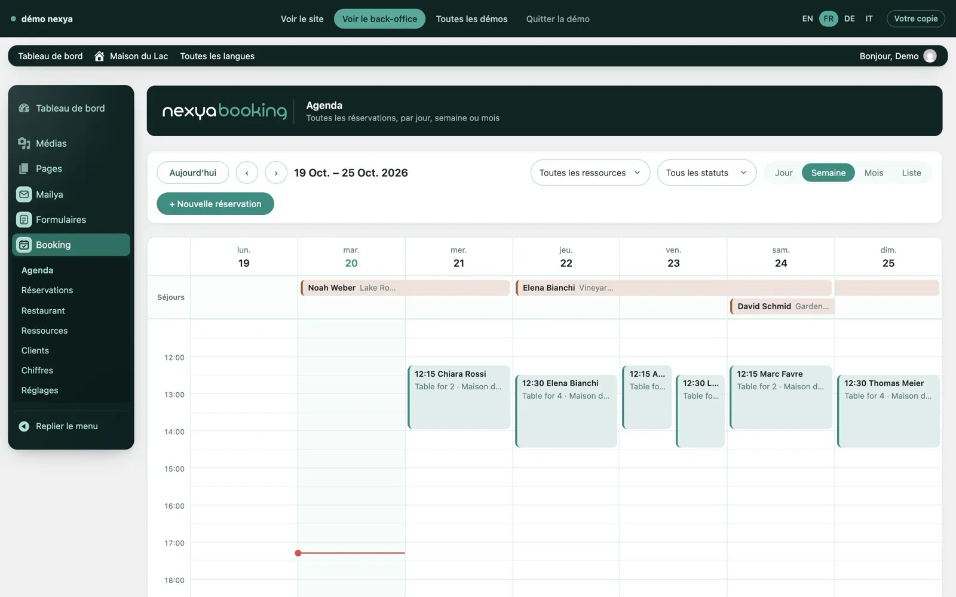Open the Tous les statuts dropdown

pos(706,173)
